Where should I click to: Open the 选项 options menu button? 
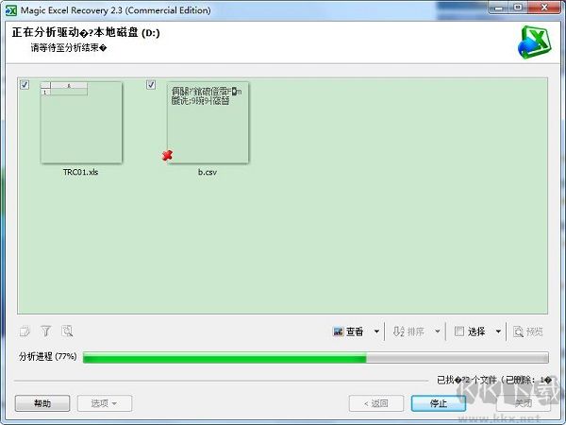[x=103, y=403]
